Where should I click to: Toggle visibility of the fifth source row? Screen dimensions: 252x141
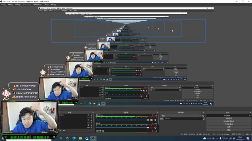(x=89, y=125)
